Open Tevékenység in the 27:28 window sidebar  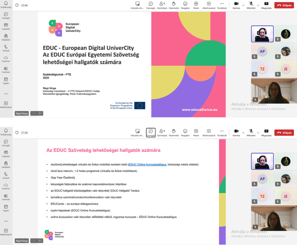(x=6, y=132)
